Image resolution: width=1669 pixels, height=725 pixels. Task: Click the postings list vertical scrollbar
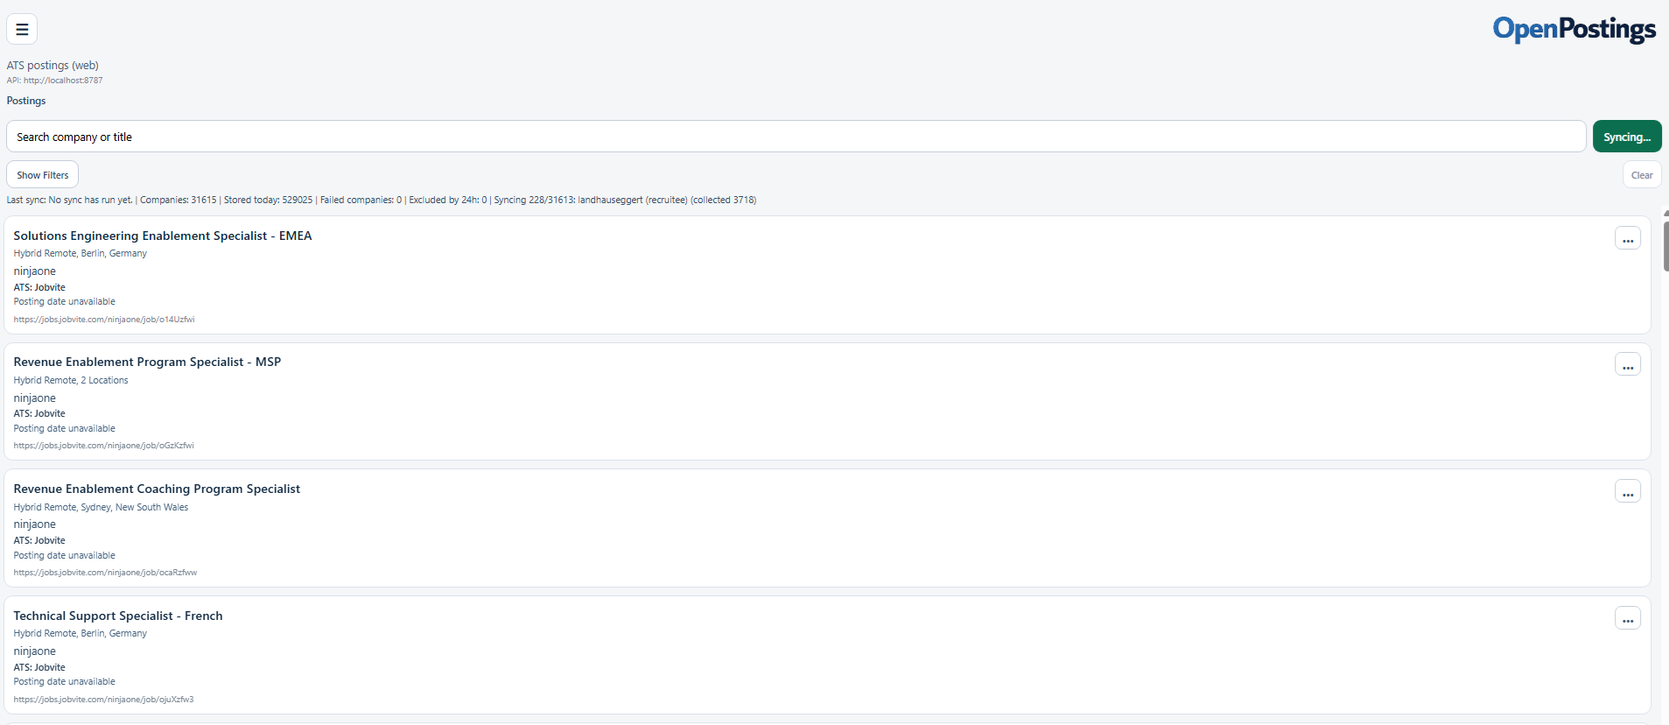click(1665, 245)
